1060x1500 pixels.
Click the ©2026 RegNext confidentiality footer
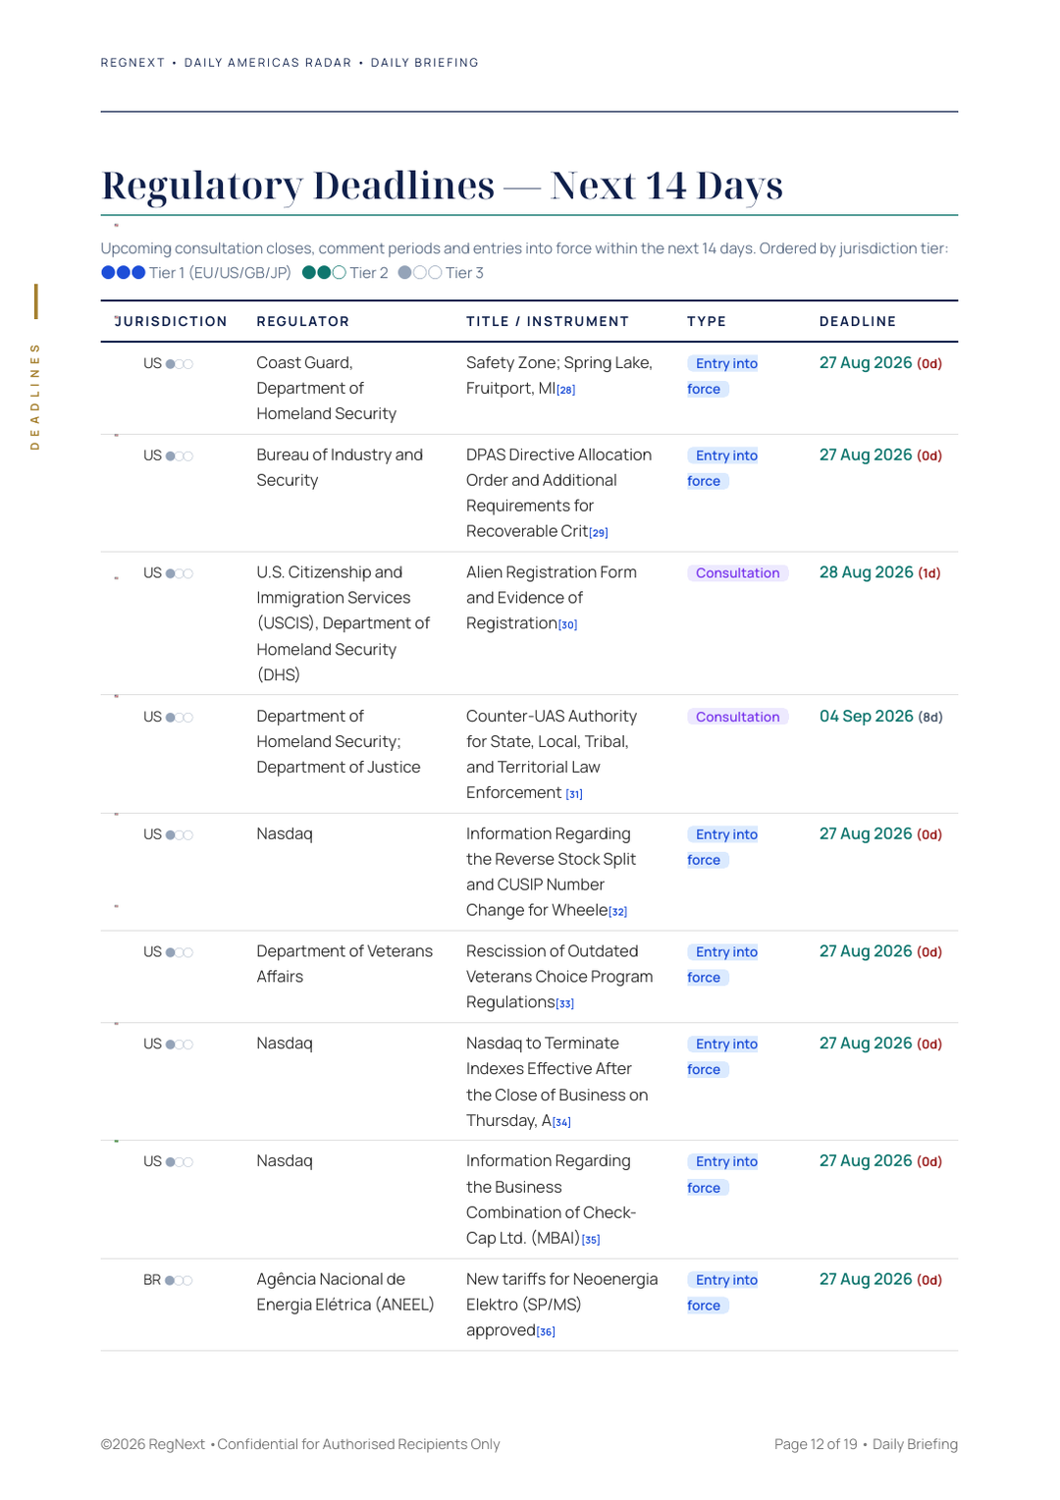pyautogui.click(x=300, y=1445)
